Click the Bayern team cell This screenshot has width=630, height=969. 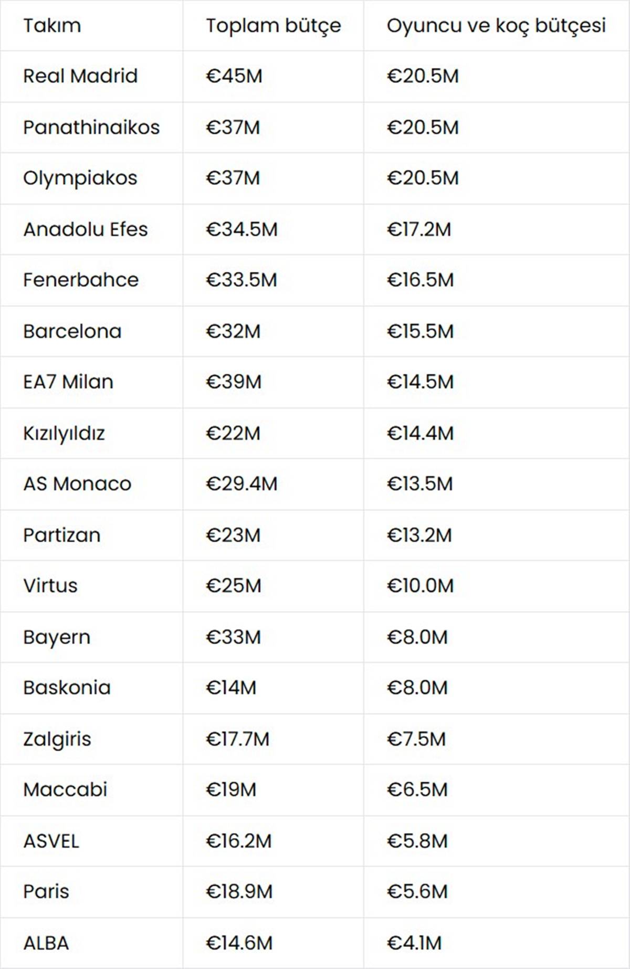click(57, 637)
